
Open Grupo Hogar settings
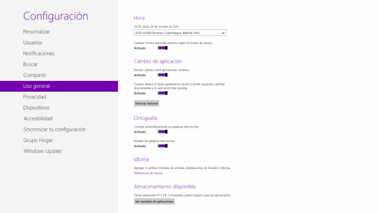tap(38, 140)
